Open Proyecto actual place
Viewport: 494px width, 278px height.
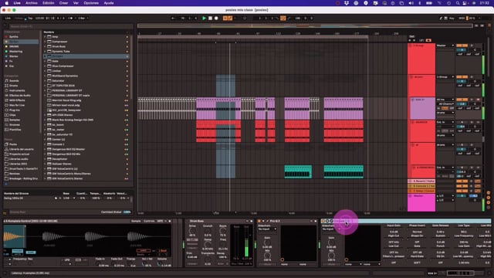[x=19, y=154]
